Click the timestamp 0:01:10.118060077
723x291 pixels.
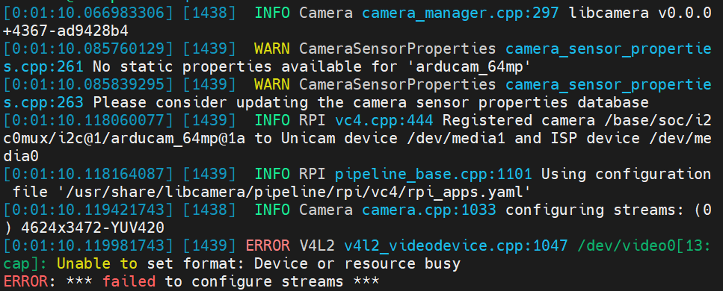pyautogui.click(x=88, y=121)
